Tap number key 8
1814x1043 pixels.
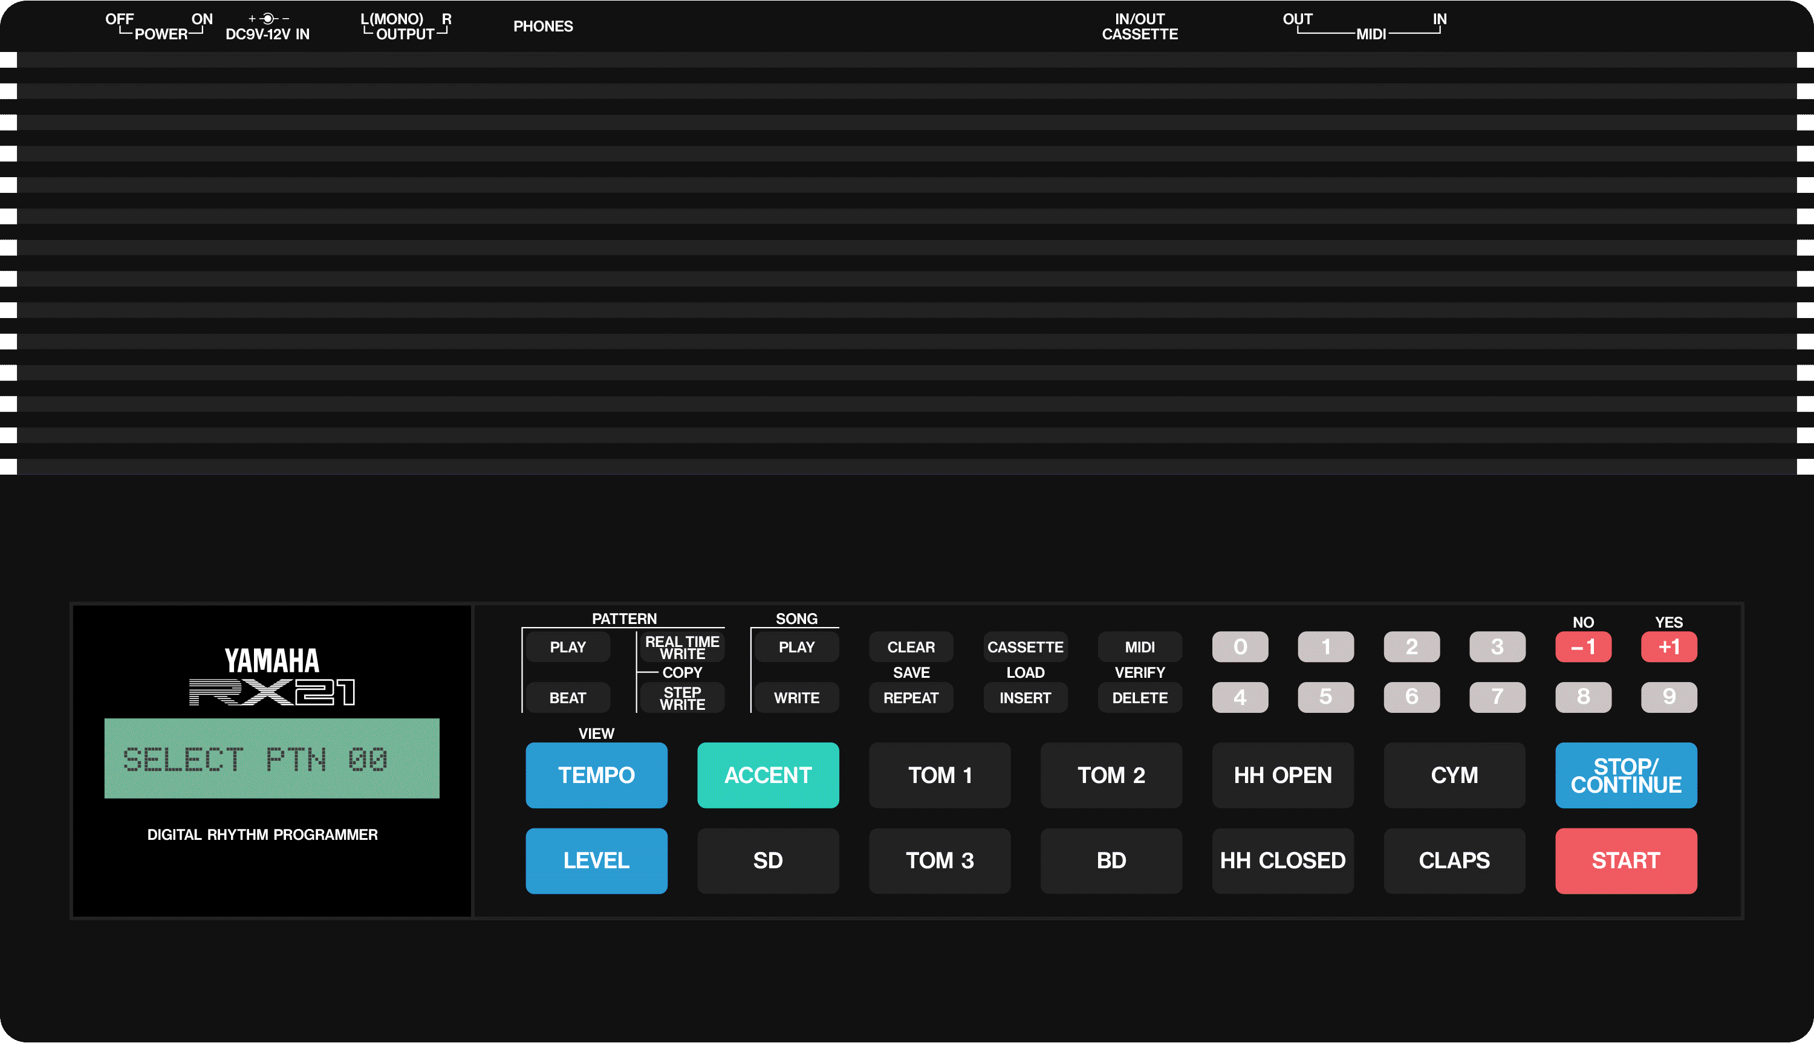(x=1584, y=697)
